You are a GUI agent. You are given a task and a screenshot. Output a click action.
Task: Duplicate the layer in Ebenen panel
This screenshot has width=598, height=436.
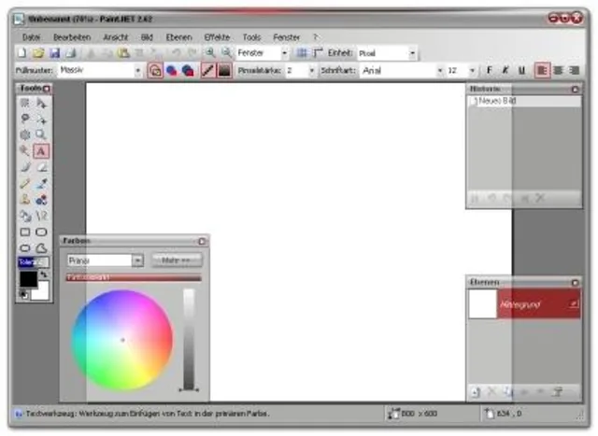[507, 392]
